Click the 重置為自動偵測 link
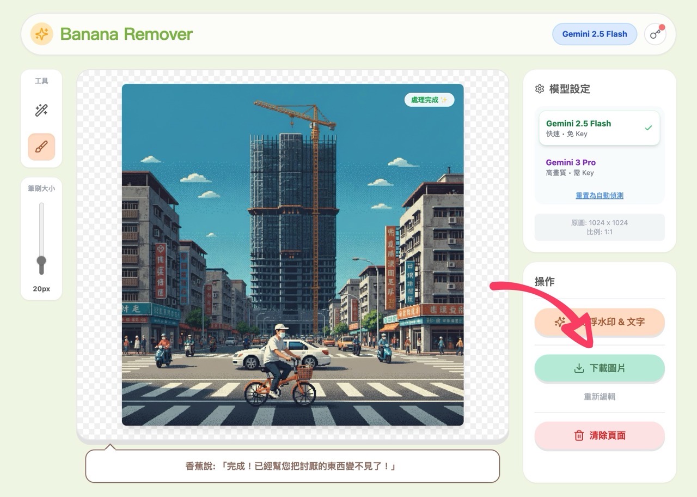Viewport: 697px width, 497px height. [x=600, y=196]
